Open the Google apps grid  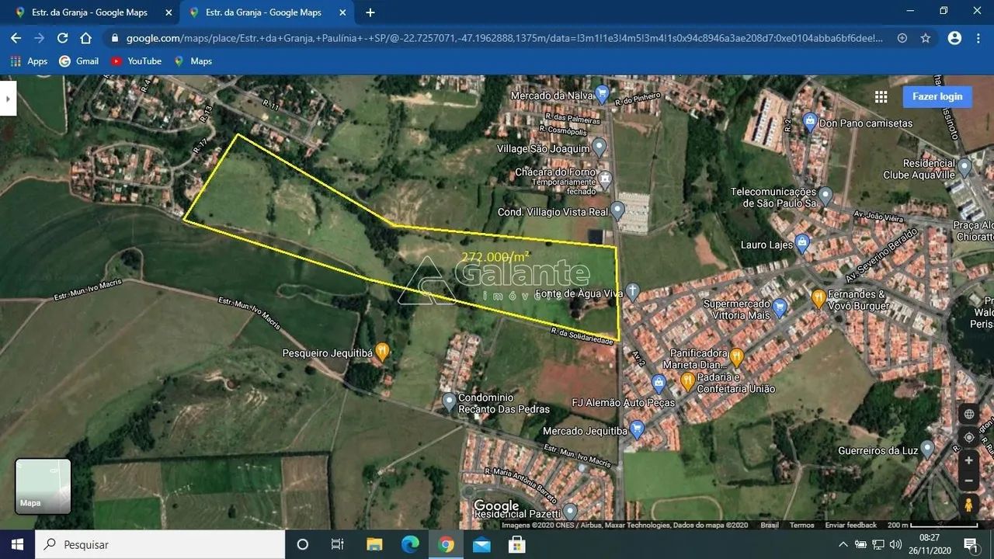(881, 97)
